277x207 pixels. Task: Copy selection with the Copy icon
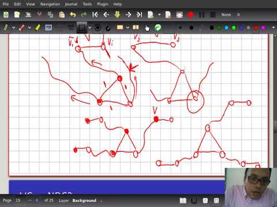coord(50,15)
